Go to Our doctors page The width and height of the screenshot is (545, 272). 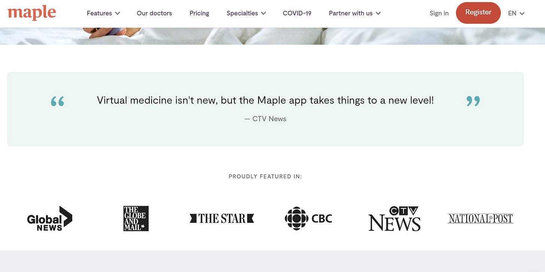click(154, 13)
